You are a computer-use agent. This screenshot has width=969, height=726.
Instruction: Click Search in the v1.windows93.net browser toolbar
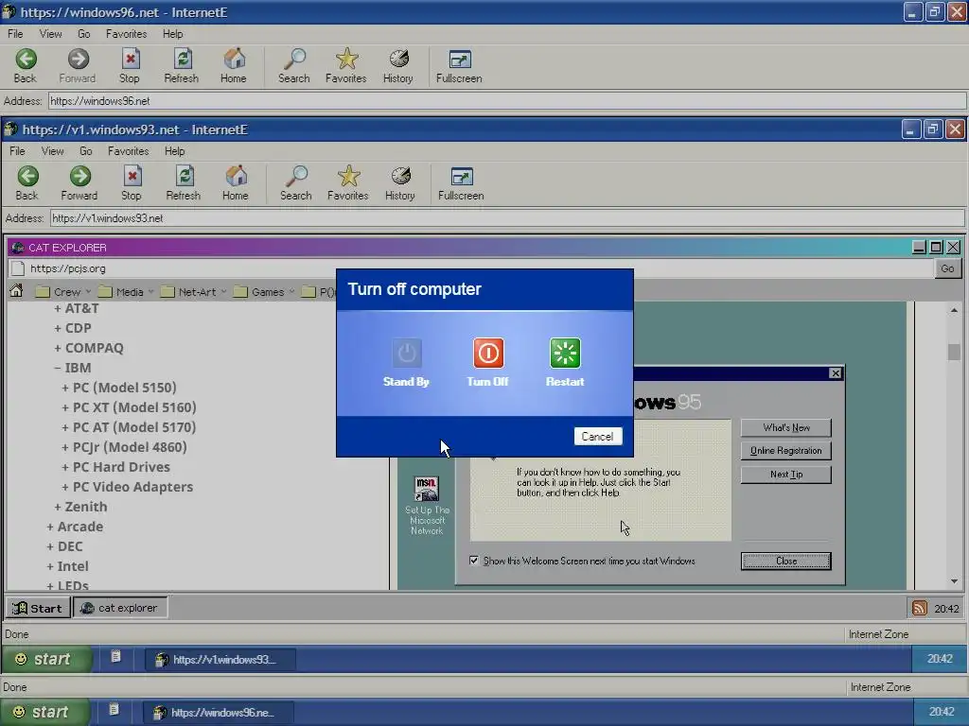(296, 182)
